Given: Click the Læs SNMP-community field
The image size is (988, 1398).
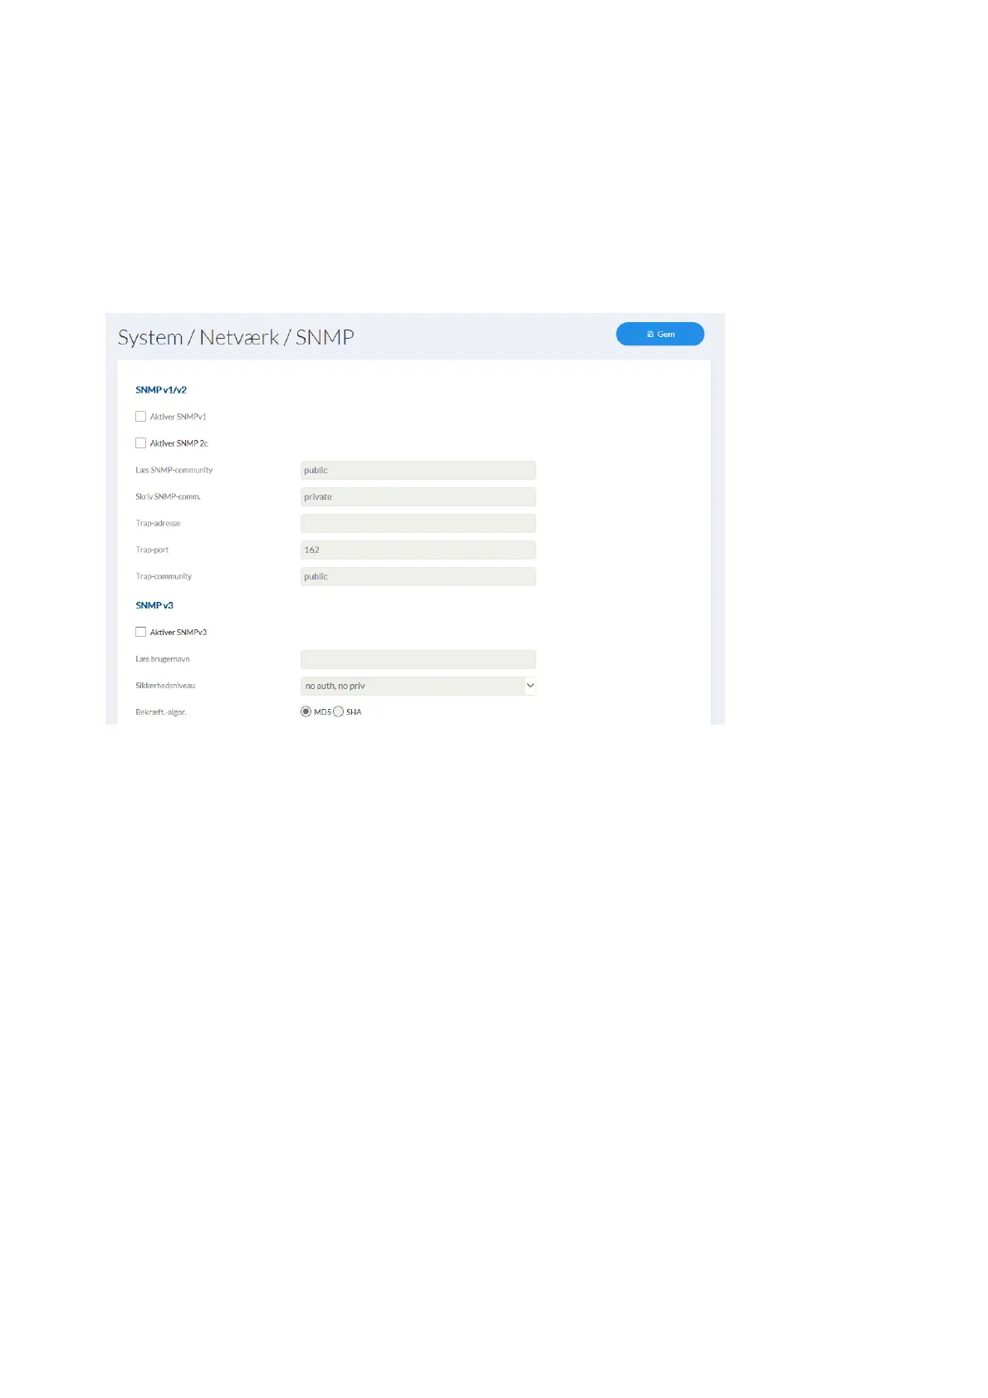Looking at the screenshot, I should point(418,470).
